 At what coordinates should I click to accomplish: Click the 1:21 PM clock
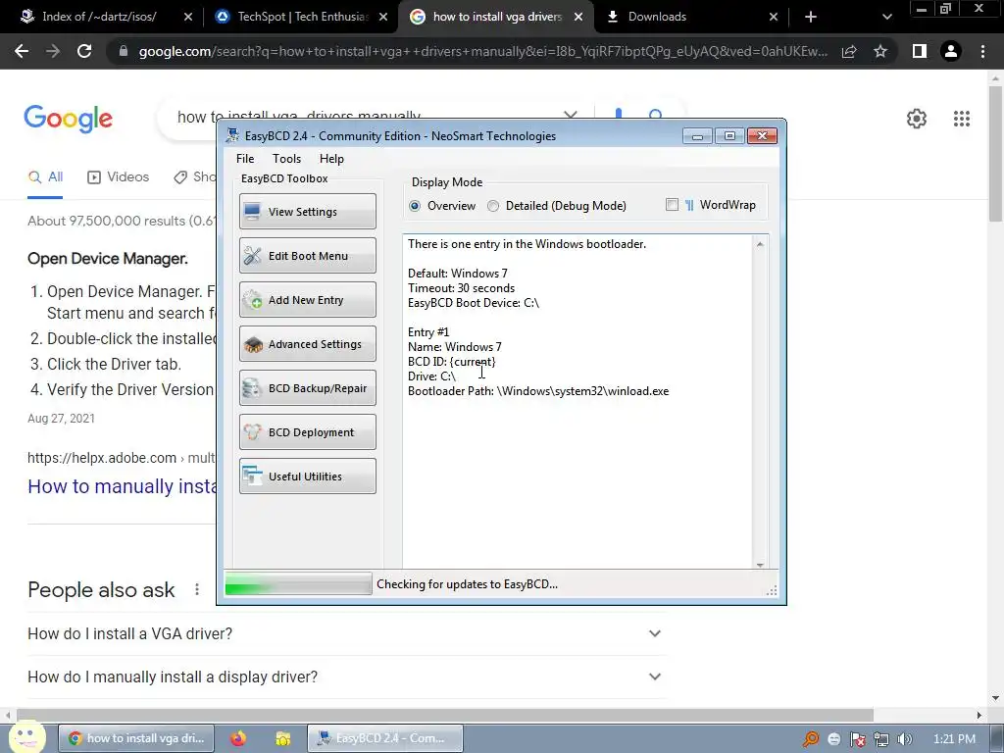coord(954,739)
